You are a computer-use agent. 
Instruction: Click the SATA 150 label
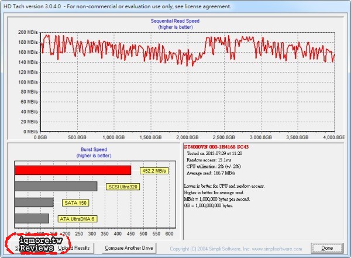75,203
